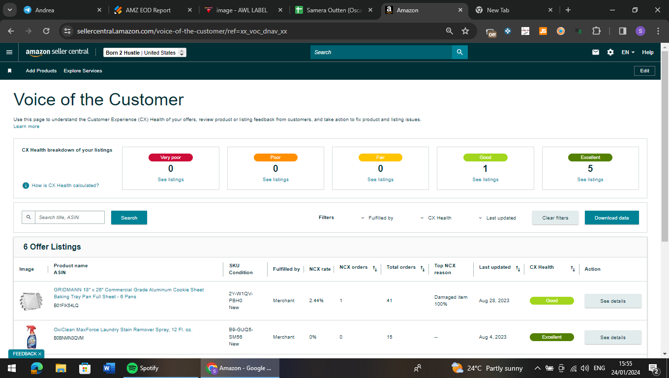Switch to the image - AWL LABEL tab
Viewport: 669px width, 378px height.
243,10
